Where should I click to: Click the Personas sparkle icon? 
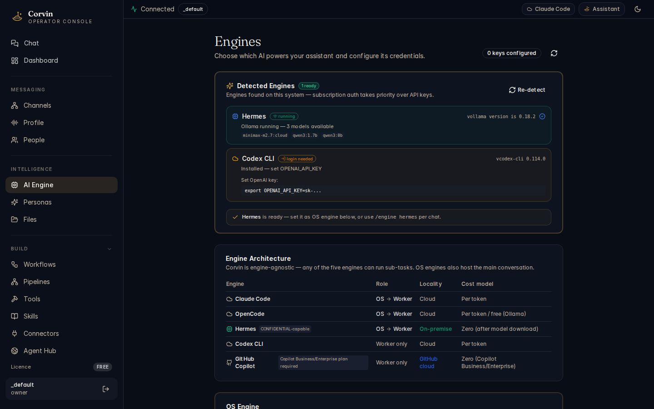coord(15,202)
